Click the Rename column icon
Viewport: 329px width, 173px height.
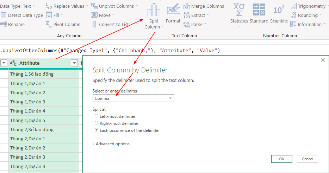[4, 24]
